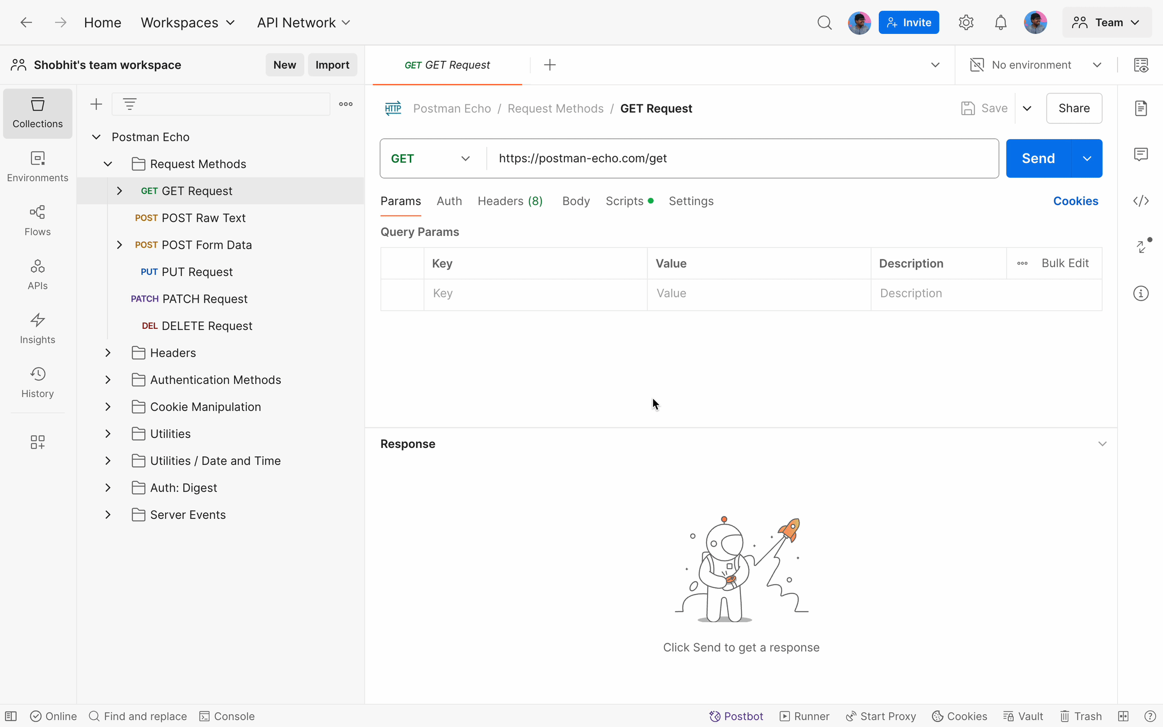The height and width of the screenshot is (727, 1163).
Task: Open Cookies for this request
Action: tap(1076, 201)
